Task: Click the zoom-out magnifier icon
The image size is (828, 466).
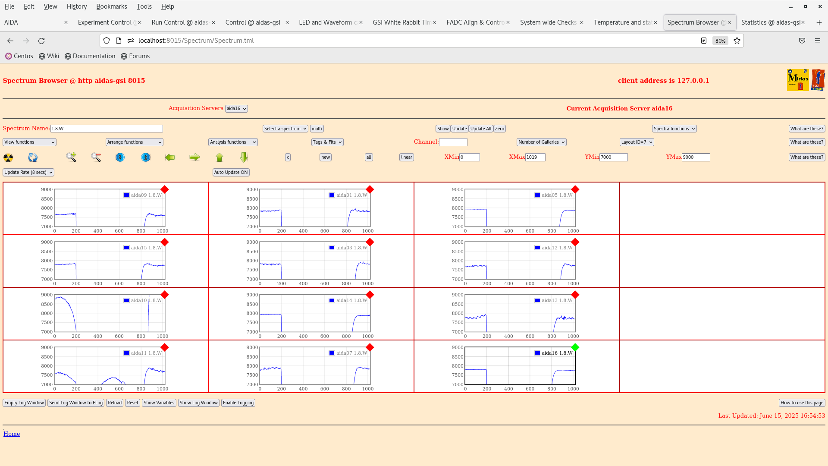Action: tap(96, 157)
